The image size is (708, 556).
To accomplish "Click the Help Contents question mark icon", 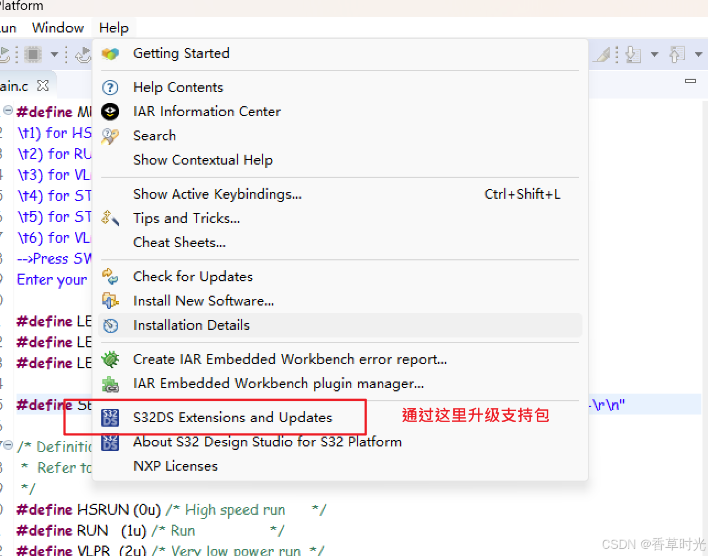I will [110, 88].
